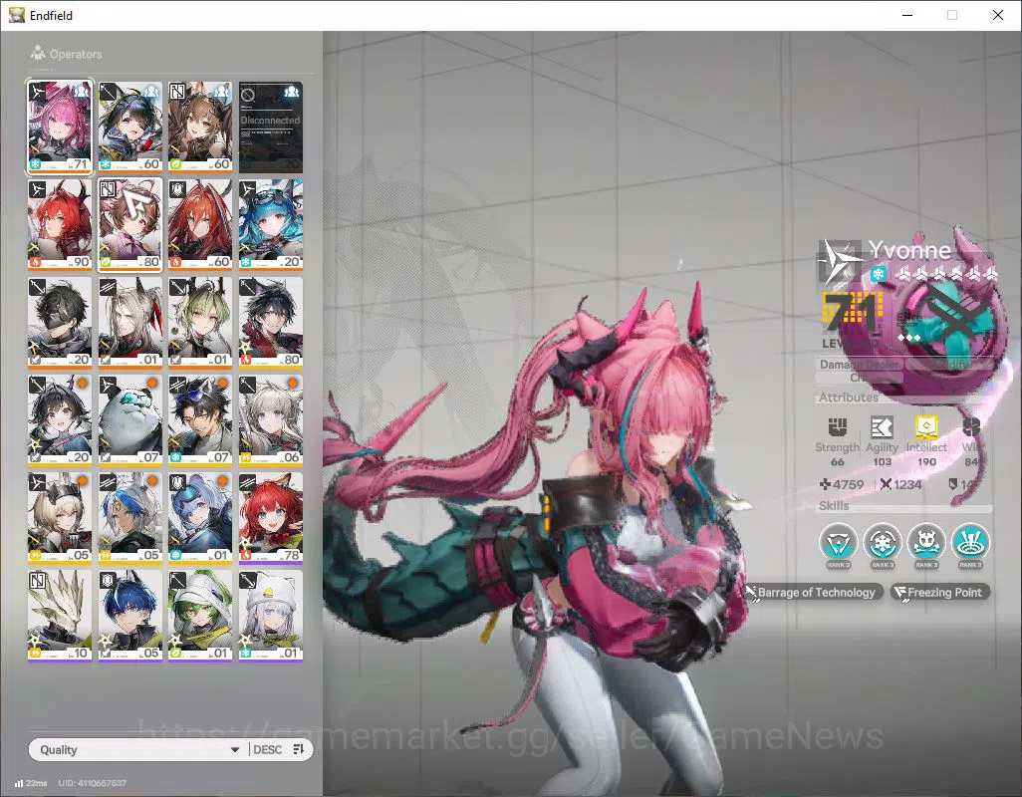The height and width of the screenshot is (797, 1022).
Task: Click the cryo snowflake element badge under Yvonne
Action: click(878, 274)
